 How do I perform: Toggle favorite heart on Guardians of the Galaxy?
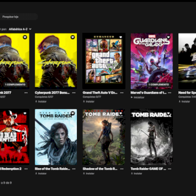click(x=169, y=37)
